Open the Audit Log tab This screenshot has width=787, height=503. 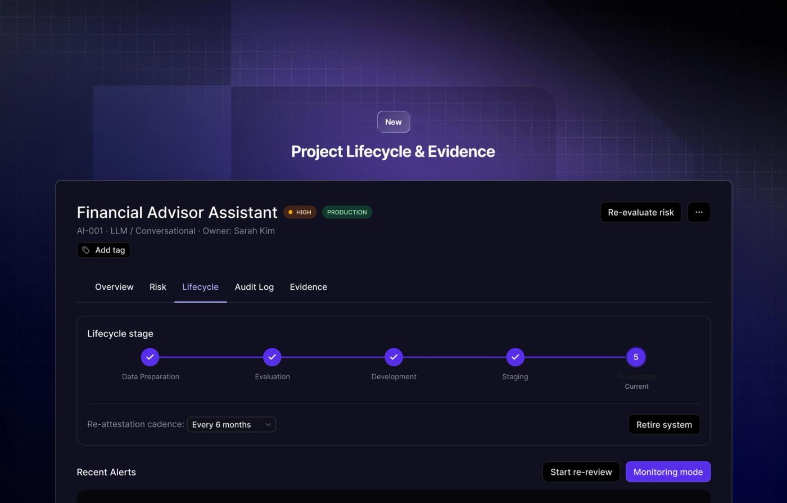click(254, 287)
